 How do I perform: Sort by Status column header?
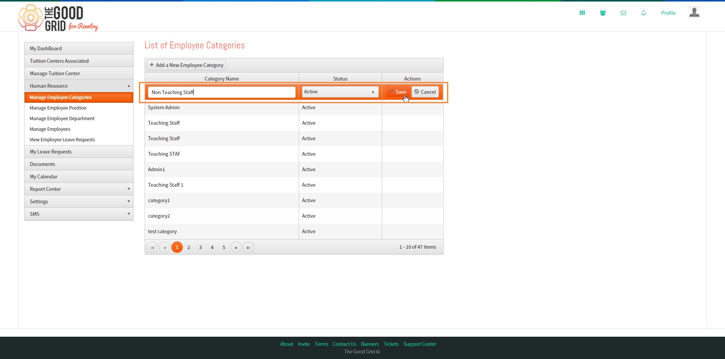[x=340, y=79]
